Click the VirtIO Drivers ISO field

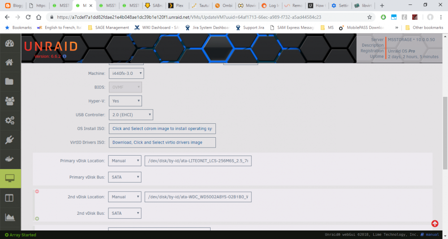(162, 143)
